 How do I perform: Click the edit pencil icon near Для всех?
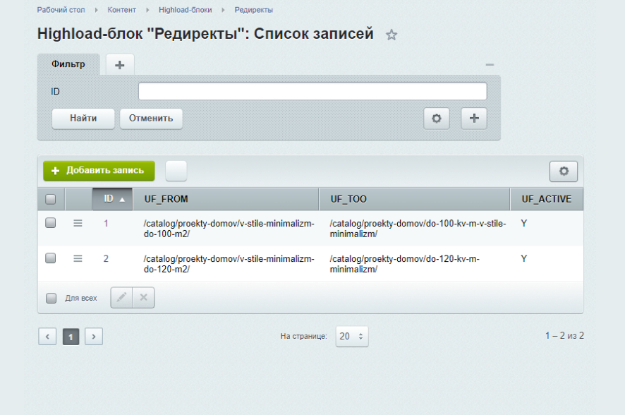click(x=121, y=297)
